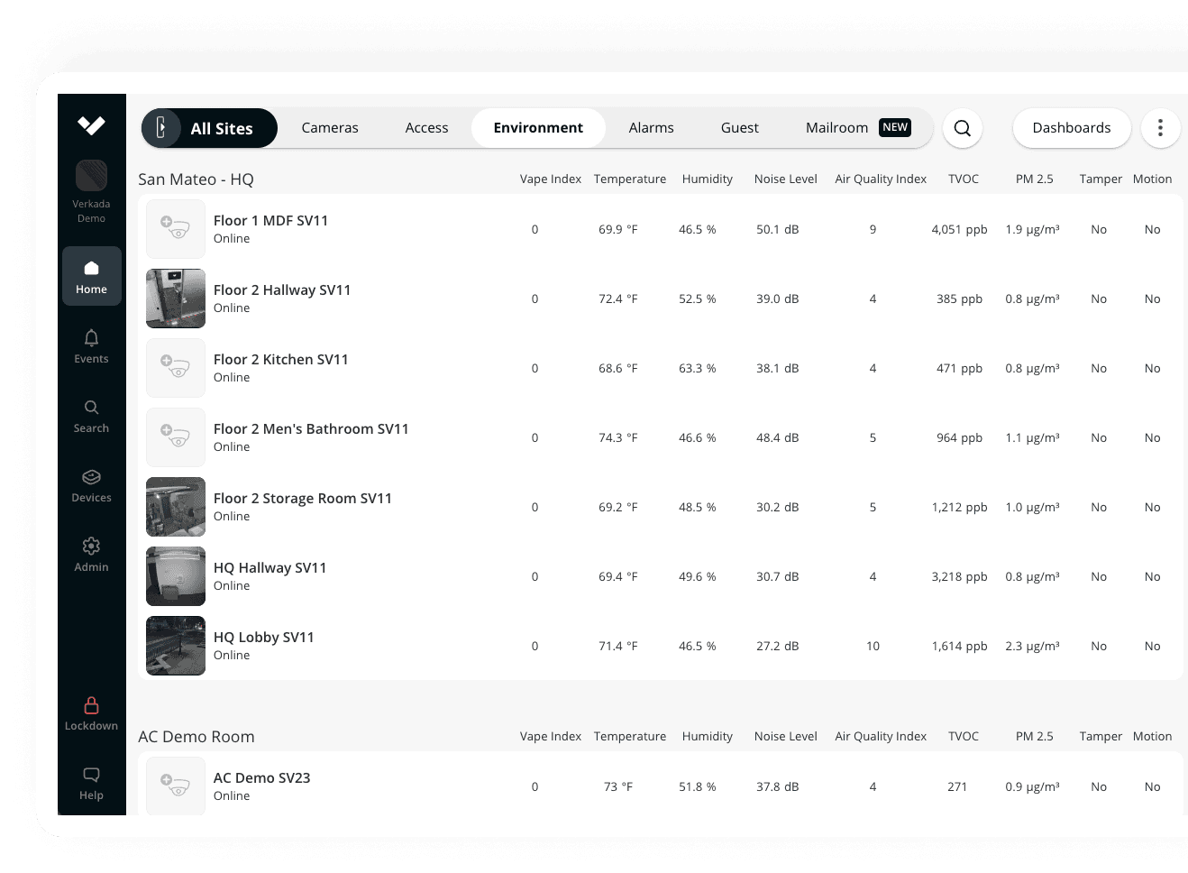Click the Verkada logo icon
1188x873 pixels.
tap(91, 125)
